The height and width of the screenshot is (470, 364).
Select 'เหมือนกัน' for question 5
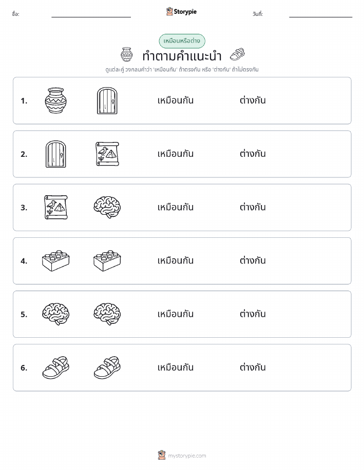[x=176, y=314]
